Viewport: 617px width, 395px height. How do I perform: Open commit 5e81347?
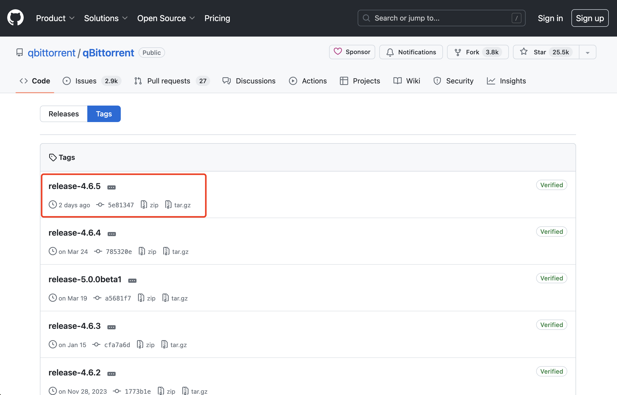coord(115,205)
